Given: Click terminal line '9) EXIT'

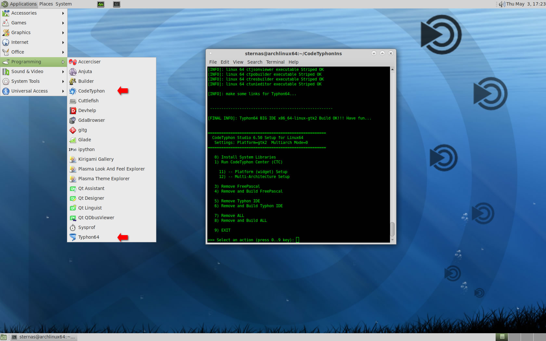Looking at the screenshot, I should 222,230.
